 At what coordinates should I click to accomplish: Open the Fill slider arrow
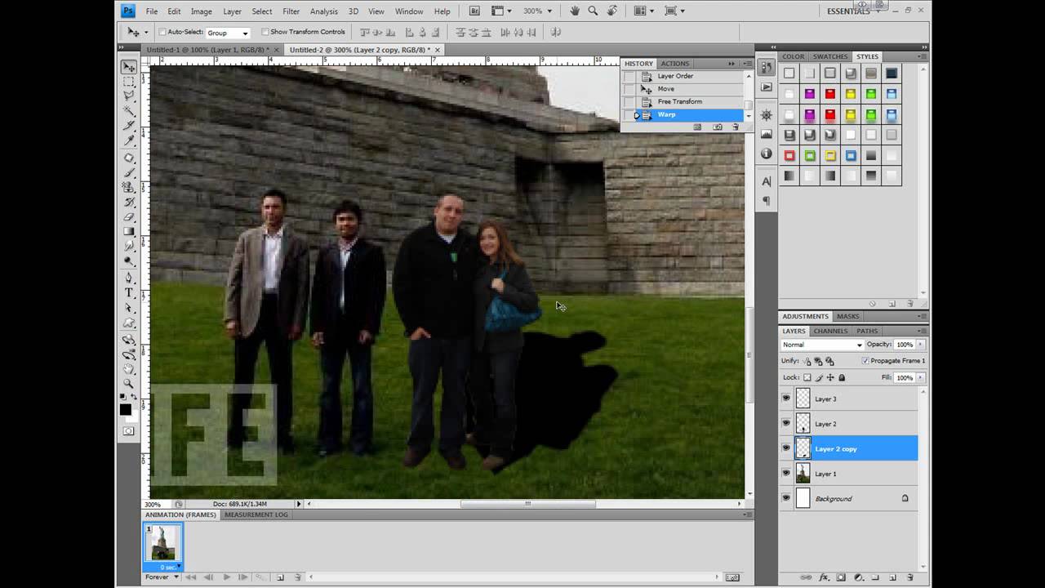[920, 377]
